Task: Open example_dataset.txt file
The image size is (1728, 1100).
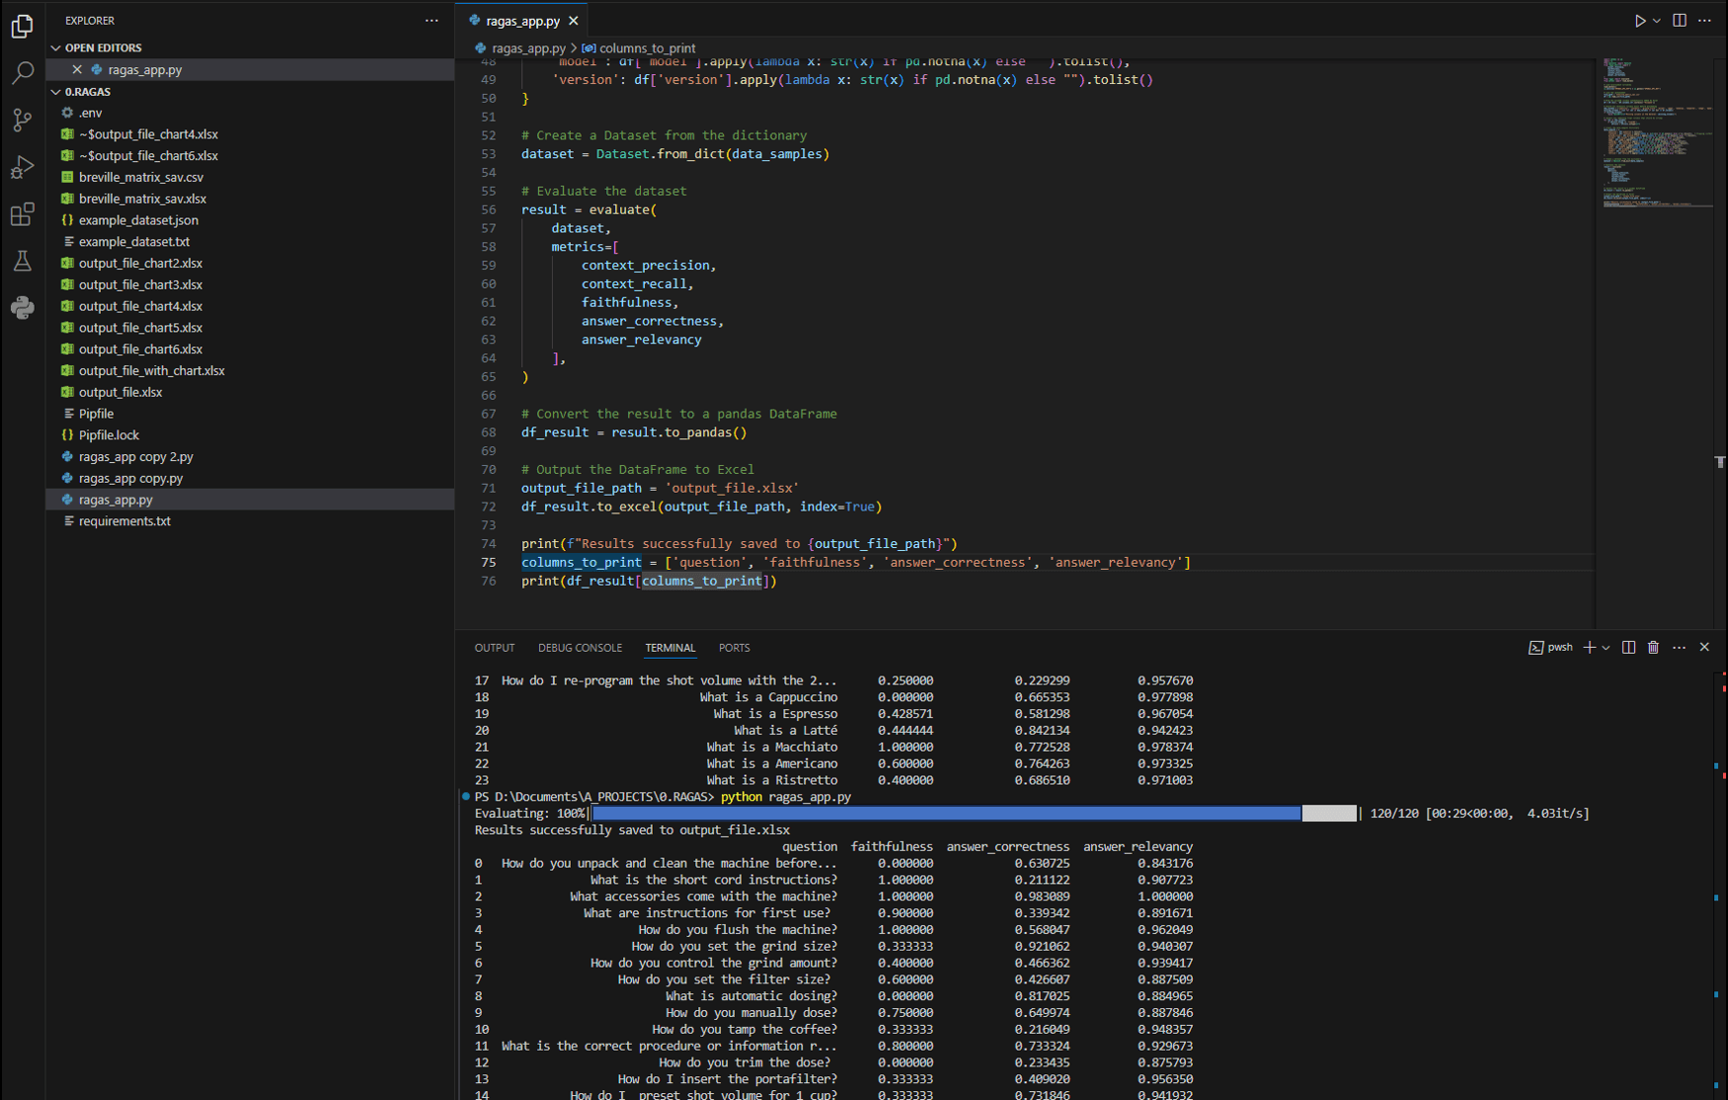Action: tap(251, 242)
